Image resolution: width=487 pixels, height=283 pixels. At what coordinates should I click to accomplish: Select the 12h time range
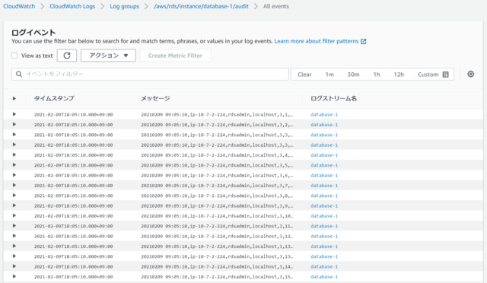tap(399, 75)
